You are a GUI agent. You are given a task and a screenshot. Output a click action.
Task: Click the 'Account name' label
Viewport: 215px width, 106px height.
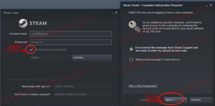[x=18, y=34]
